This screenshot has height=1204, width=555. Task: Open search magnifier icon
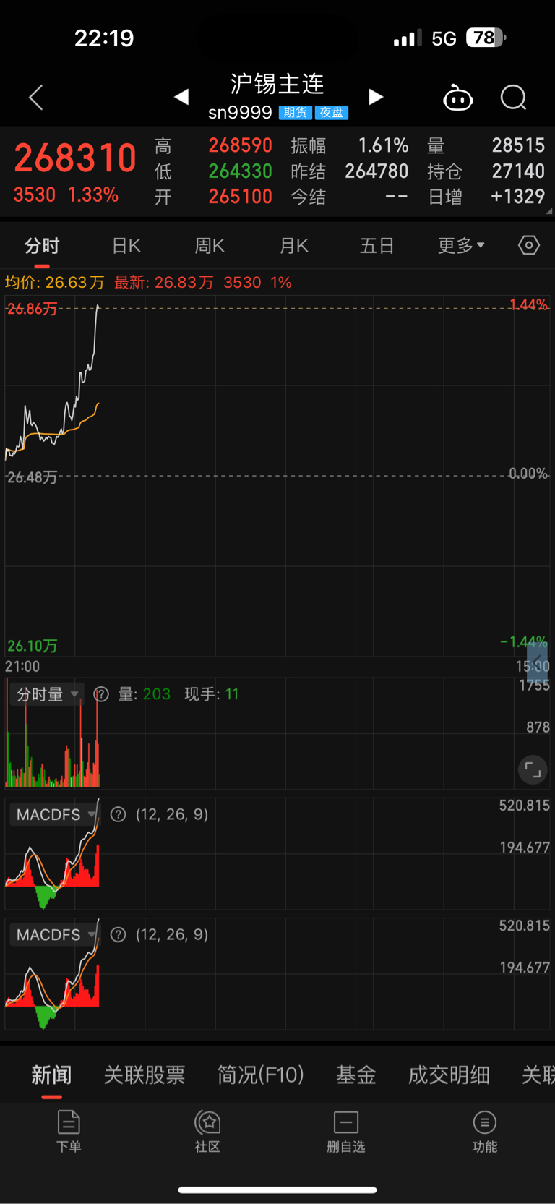(514, 98)
